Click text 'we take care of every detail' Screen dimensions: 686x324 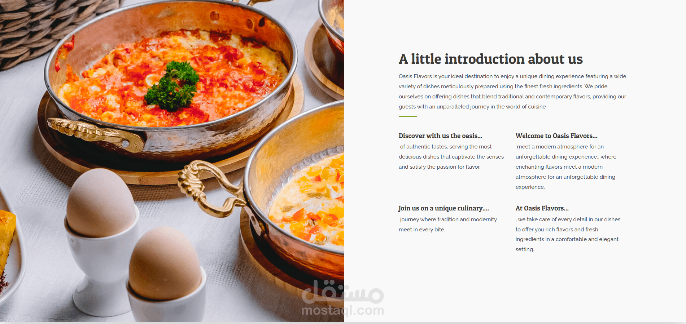[x=553, y=219]
